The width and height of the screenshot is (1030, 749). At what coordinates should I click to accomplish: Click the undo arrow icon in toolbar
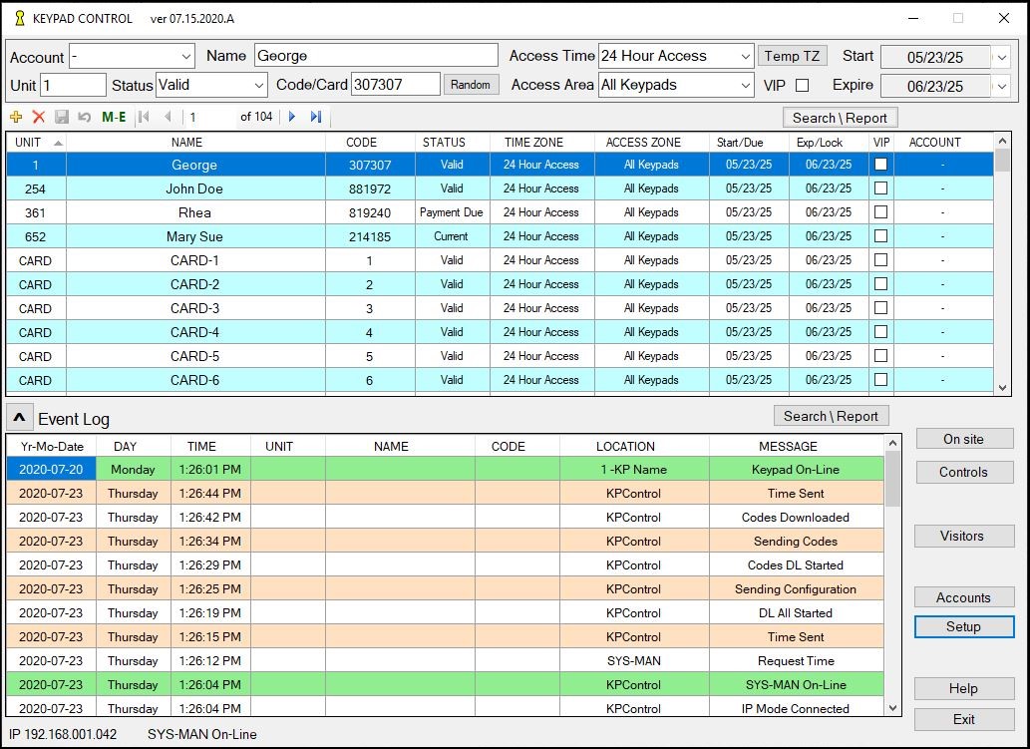(x=84, y=117)
